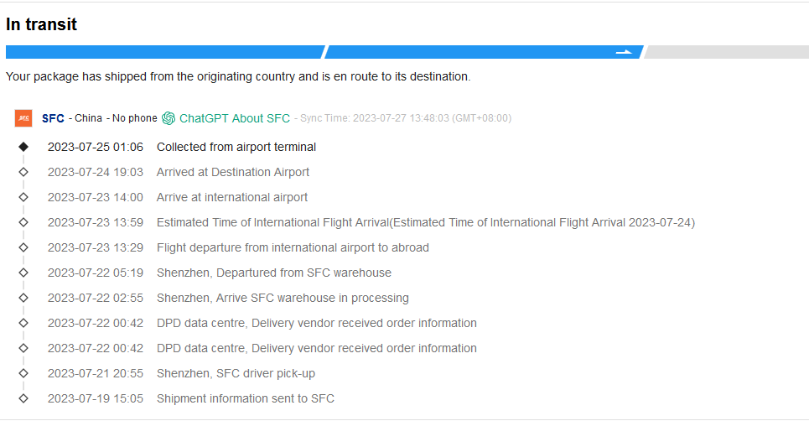Select the Collected from airport terminal entry
The height and width of the screenshot is (421, 809).
click(236, 147)
